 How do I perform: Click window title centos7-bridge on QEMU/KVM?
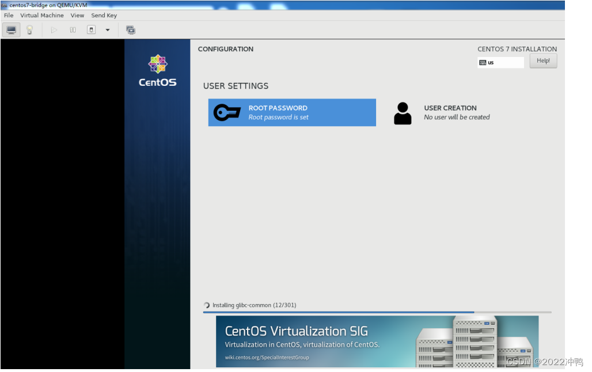pos(48,5)
